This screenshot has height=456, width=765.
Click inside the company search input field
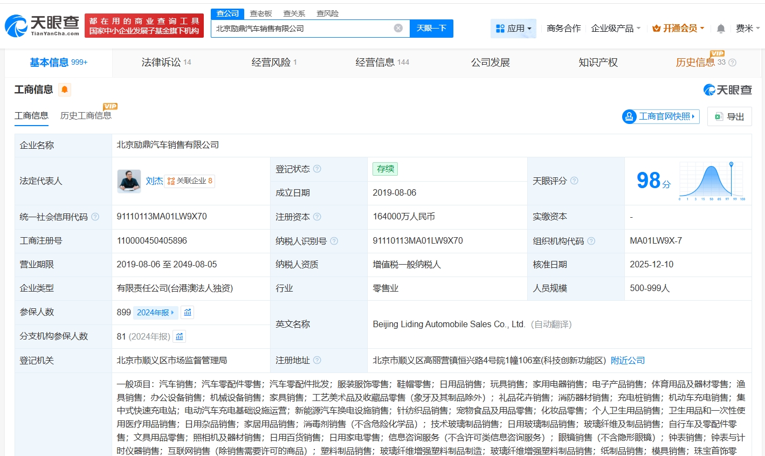click(x=302, y=28)
